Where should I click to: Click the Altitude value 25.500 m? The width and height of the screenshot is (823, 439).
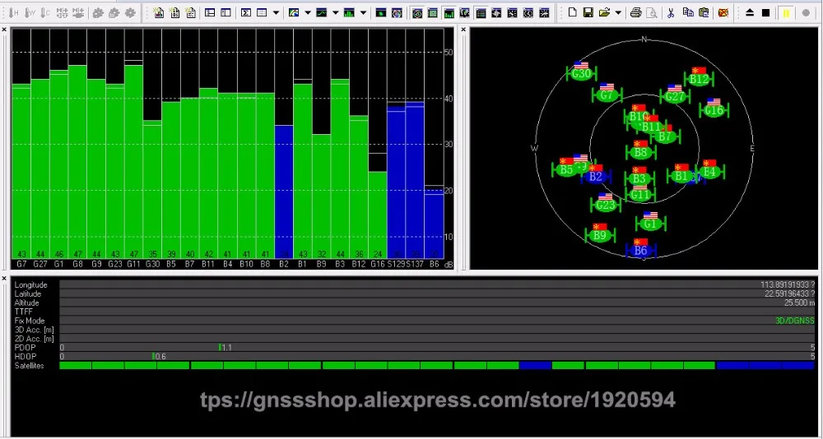click(799, 303)
